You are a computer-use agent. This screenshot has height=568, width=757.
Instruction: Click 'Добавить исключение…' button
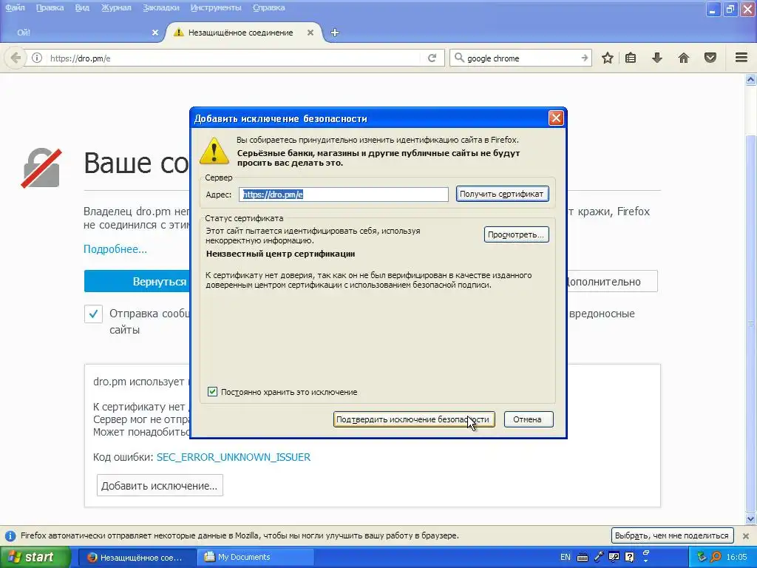[x=160, y=485]
